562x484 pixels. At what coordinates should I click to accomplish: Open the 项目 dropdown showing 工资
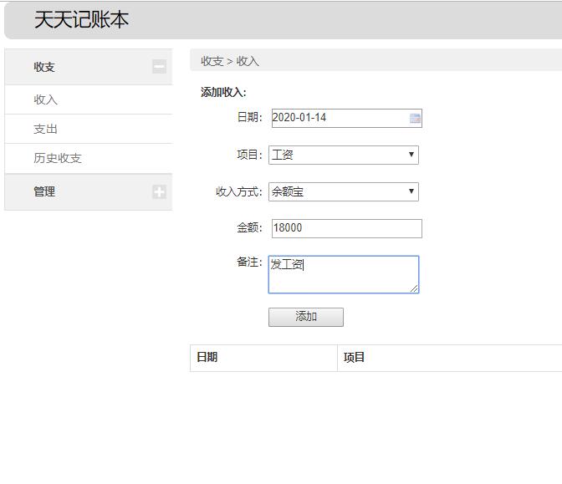click(344, 155)
